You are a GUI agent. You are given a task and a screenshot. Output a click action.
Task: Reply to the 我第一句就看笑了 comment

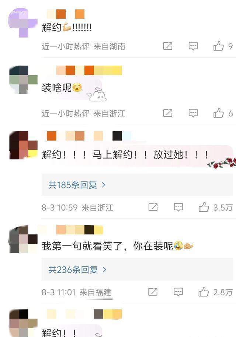coord(178,292)
